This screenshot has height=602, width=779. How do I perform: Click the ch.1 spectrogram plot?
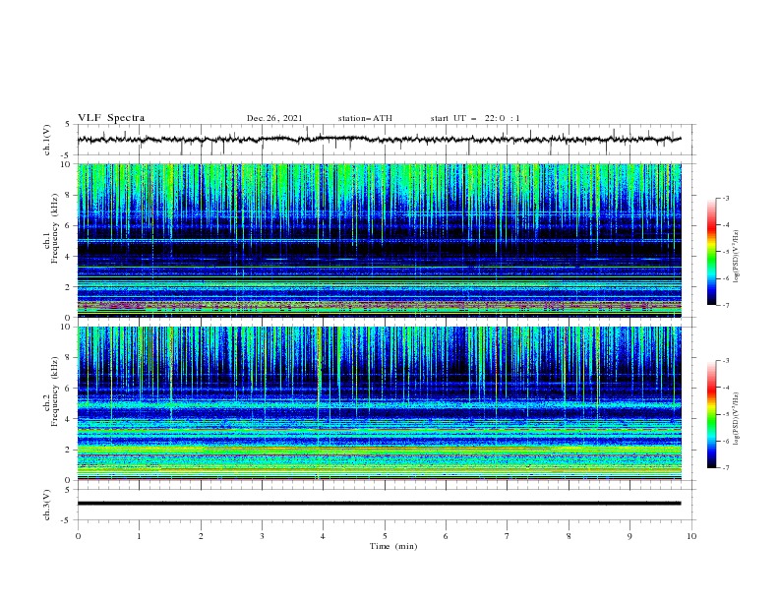pos(380,240)
